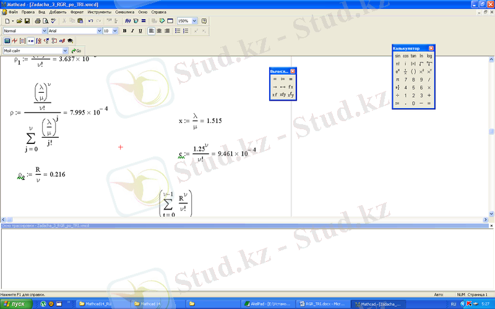
Task: Open the Vector and Matrix palette
Action: [22, 41]
